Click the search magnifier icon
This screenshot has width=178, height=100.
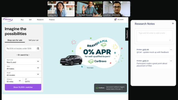[38, 49]
